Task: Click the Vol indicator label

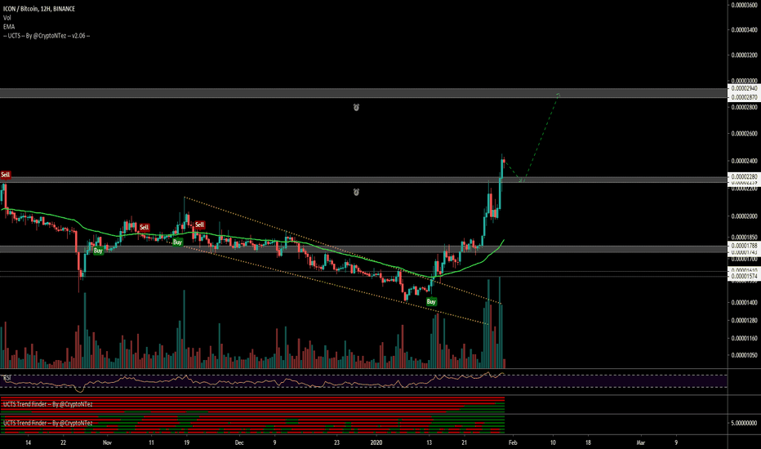Action: click(x=7, y=18)
